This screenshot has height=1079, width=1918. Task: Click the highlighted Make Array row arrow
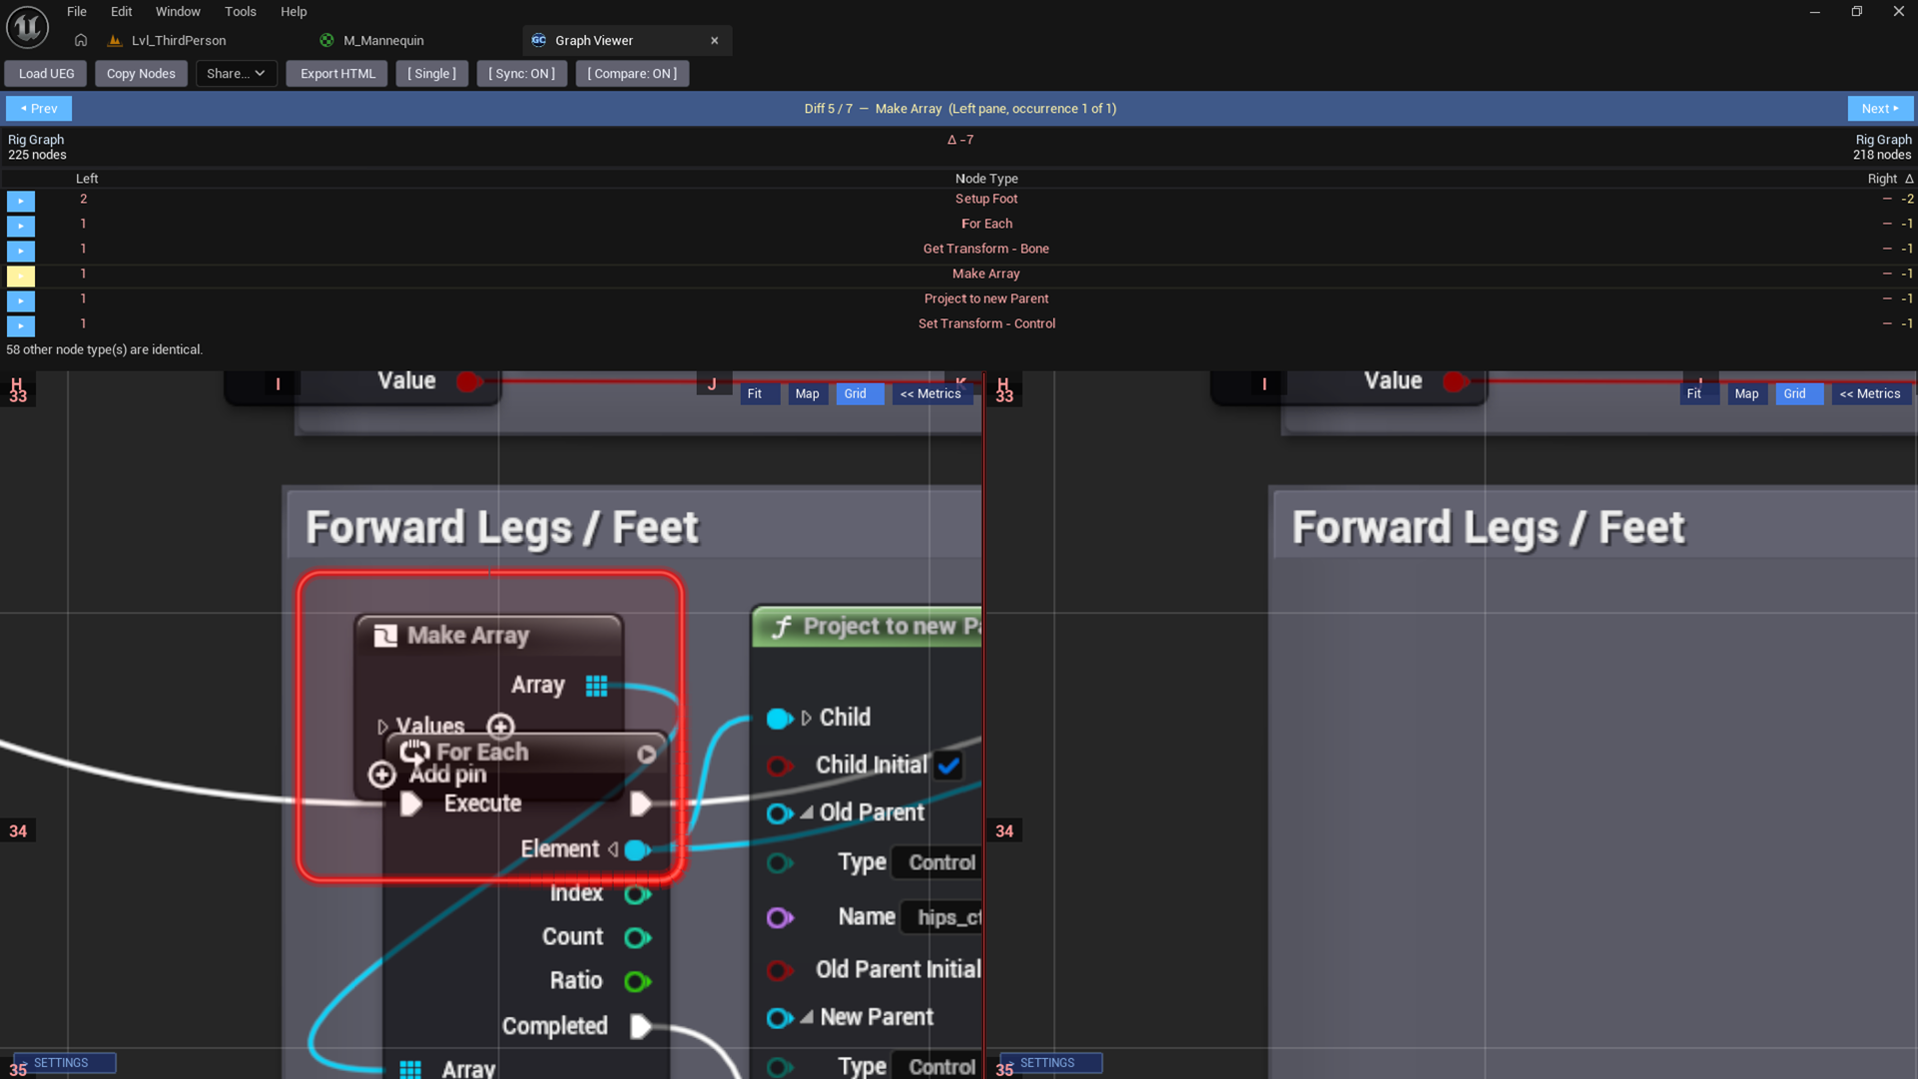[20, 275]
